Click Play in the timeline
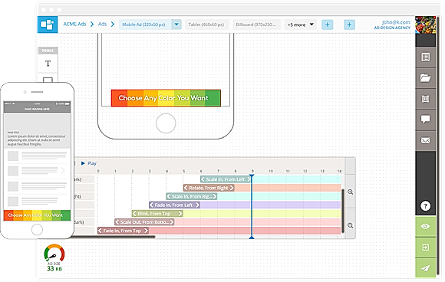This screenshot has width=445, height=282. coord(89,163)
